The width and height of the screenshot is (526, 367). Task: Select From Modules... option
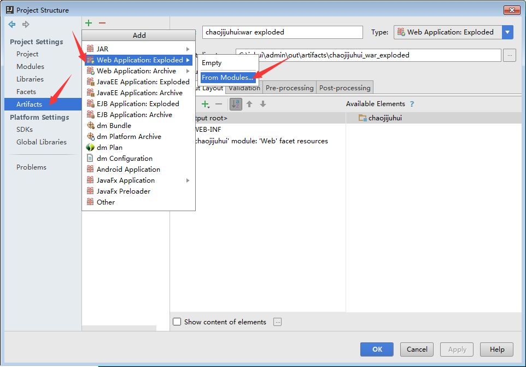coord(228,78)
